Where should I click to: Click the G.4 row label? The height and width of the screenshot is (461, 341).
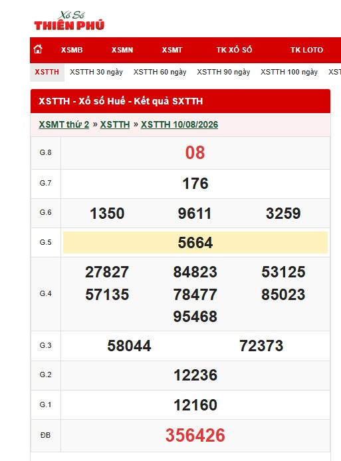[45, 294]
